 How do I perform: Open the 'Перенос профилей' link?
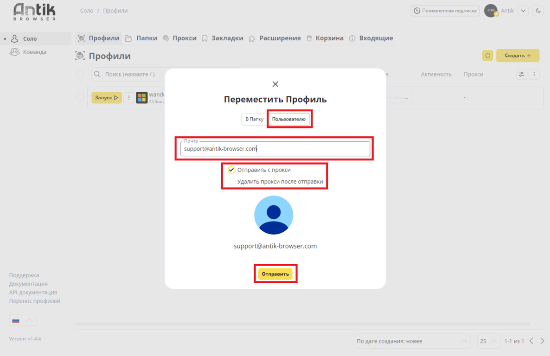pos(35,301)
